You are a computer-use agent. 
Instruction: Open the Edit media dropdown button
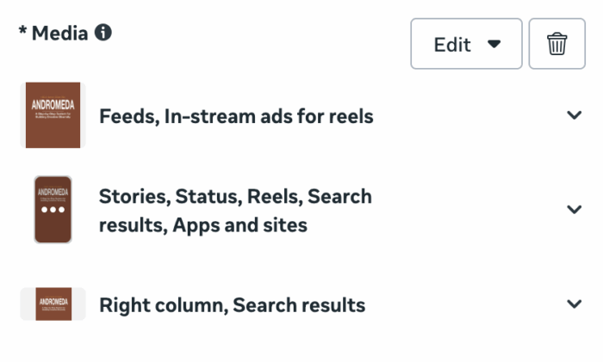[466, 44]
